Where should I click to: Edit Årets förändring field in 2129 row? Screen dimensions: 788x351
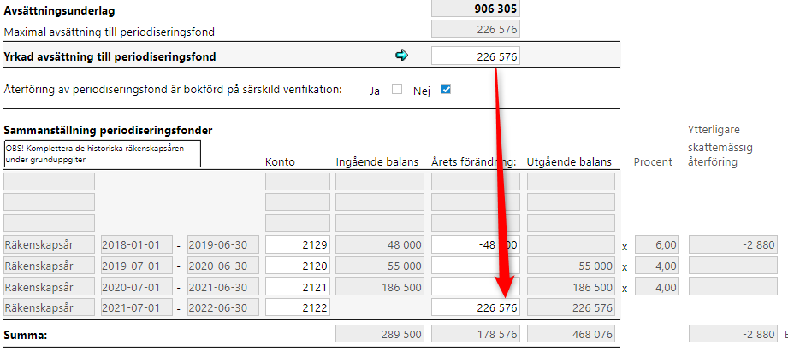coord(475,245)
